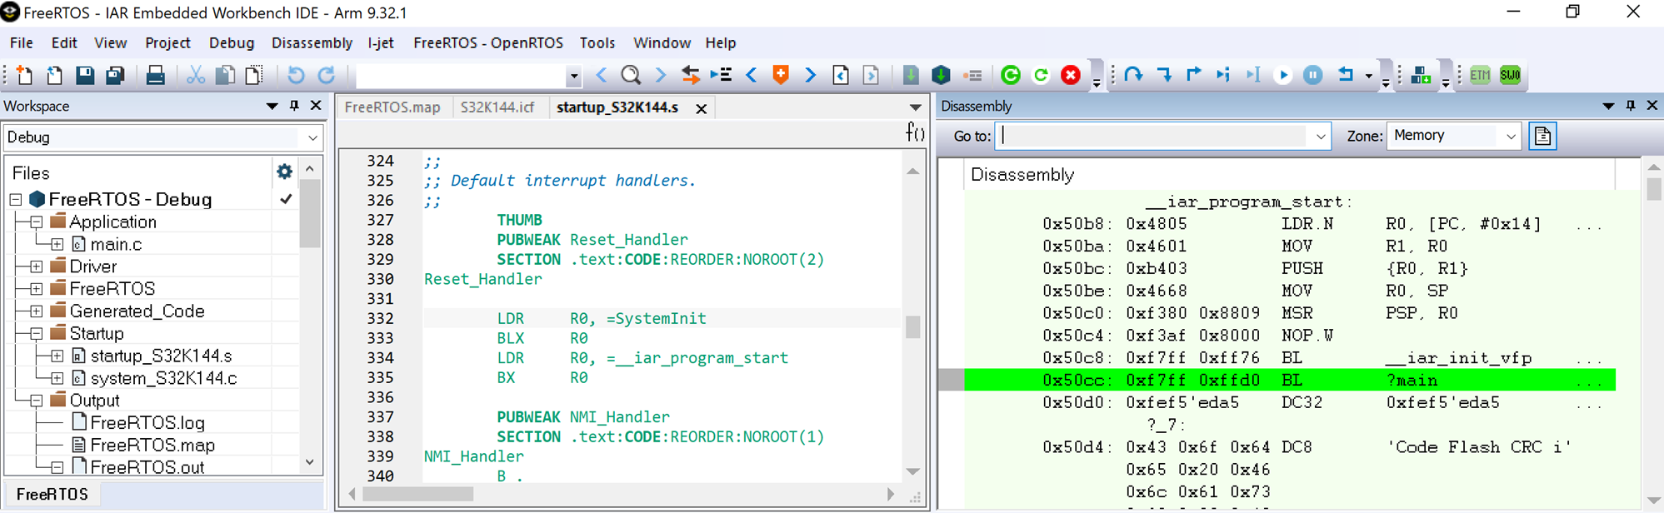1664x513 pixels.
Task: Navigate forward with the page-arrow icon
Action: pos(871,75)
